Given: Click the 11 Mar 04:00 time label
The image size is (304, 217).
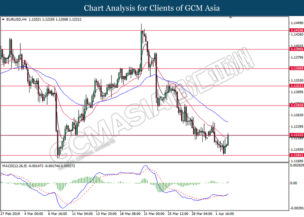Looking at the screenshot, I should click(x=82, y=214).
